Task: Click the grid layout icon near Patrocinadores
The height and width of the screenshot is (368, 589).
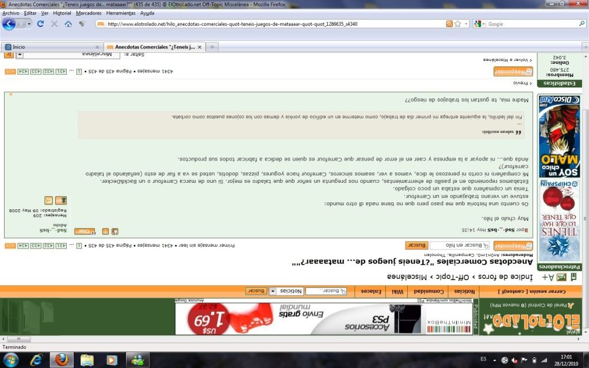Action: [x=573, y=277]
